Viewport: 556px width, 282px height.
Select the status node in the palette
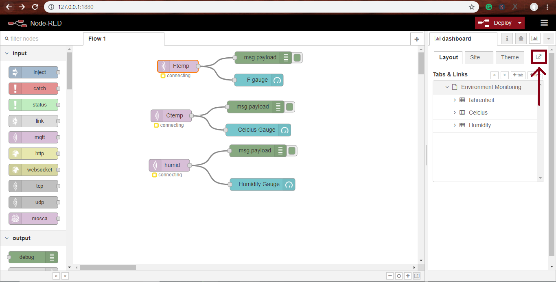click(x=33, y=105)
